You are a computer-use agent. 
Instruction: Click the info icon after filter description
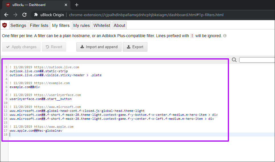(225, 36)
